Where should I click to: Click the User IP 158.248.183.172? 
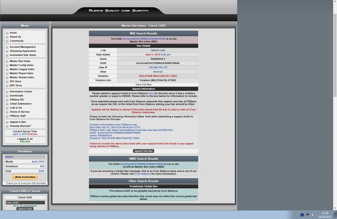[158, 67]
